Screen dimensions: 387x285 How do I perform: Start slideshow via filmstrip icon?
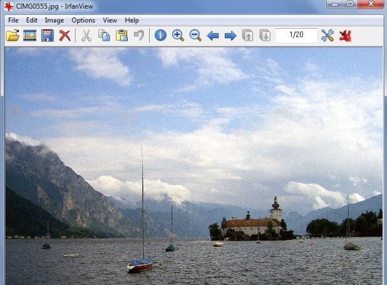click(x=30, y=36)
